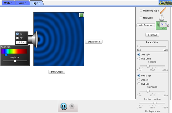Switch to the Water tab
Viewport: 172px width, 113px height.
8,3
